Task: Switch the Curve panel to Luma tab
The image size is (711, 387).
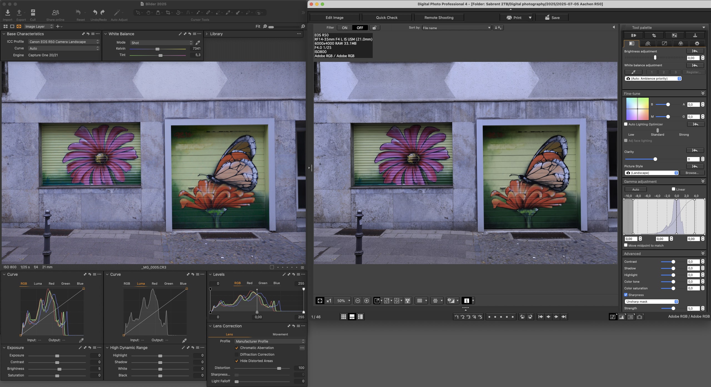Action: click(x=38, y=284)
